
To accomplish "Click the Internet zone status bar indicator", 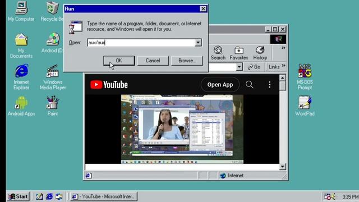I will point(232,176).
